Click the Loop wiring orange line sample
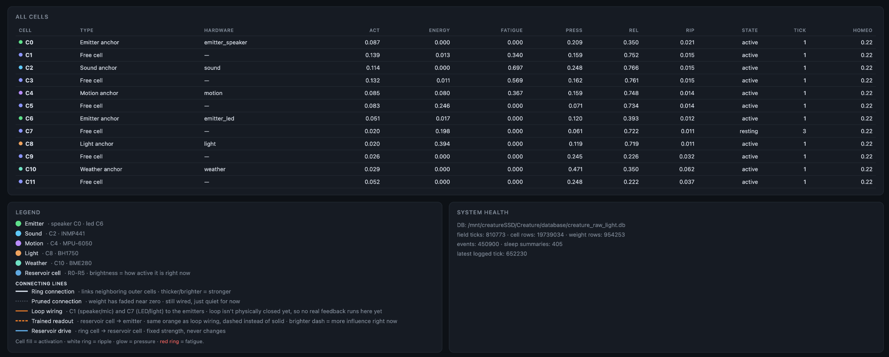Viewport: 889px width, 357px height. pyautogui.click(x=22, y=311)
